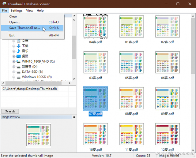
Task: Expand the DATA-SSD (E:) drive node
Action: pyautogui.click(x=14, y=72)
